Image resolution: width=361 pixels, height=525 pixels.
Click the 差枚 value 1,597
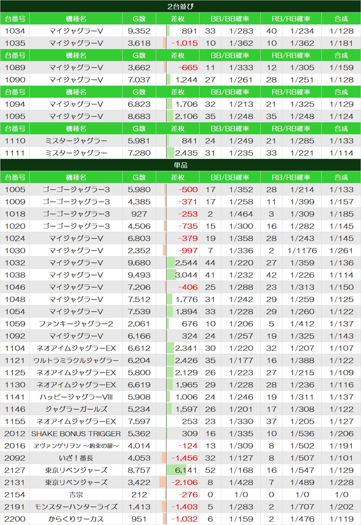187,409
